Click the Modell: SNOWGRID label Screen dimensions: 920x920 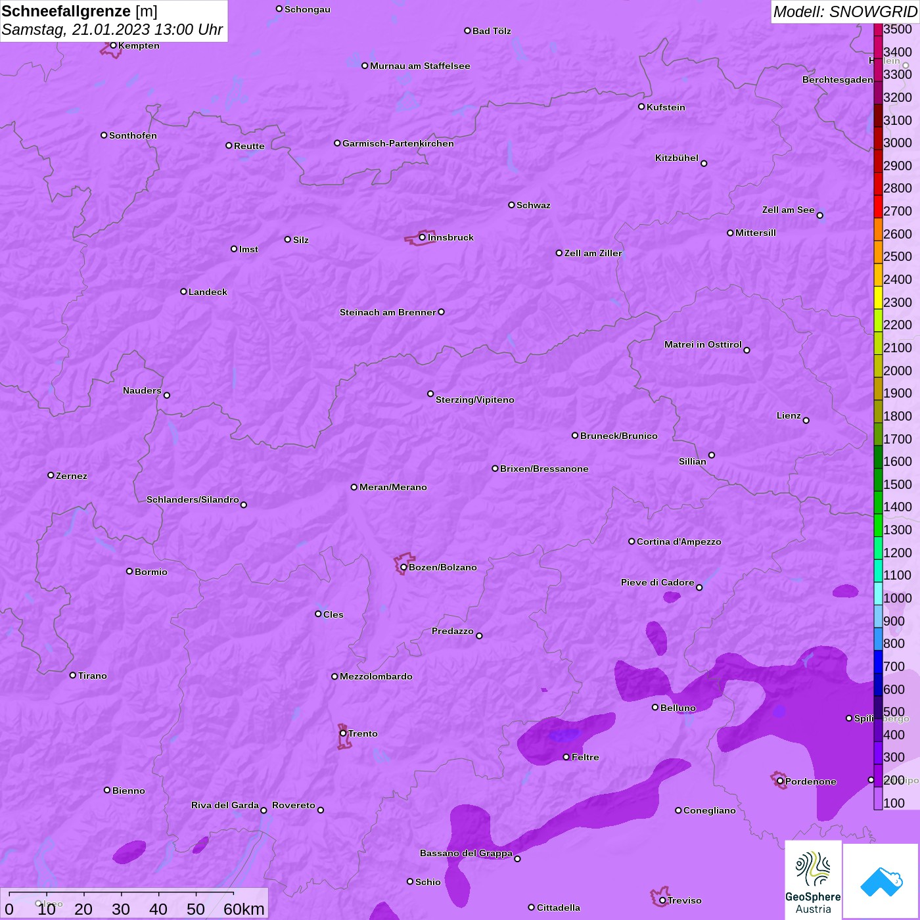(845, 11)
